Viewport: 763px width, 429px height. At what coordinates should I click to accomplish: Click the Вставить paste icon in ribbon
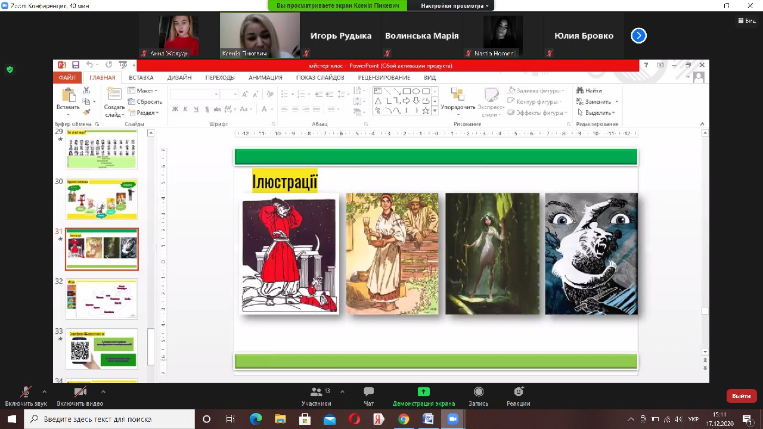68,96
